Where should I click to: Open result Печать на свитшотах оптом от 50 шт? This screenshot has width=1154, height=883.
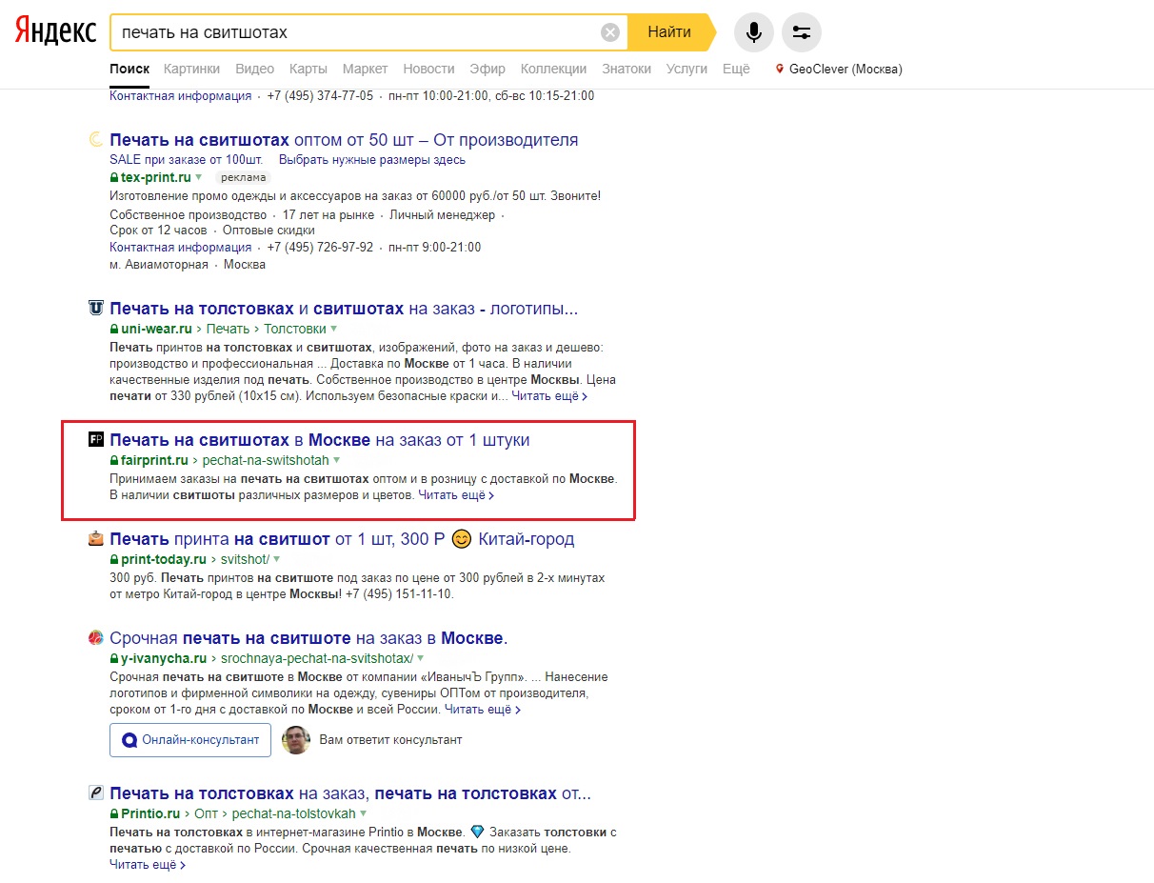pos(344,140)
